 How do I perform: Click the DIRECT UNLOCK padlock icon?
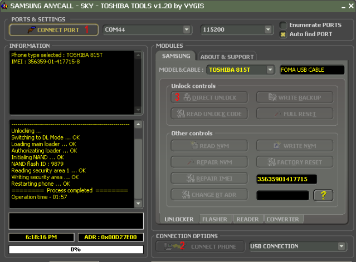tap(187, 97)
